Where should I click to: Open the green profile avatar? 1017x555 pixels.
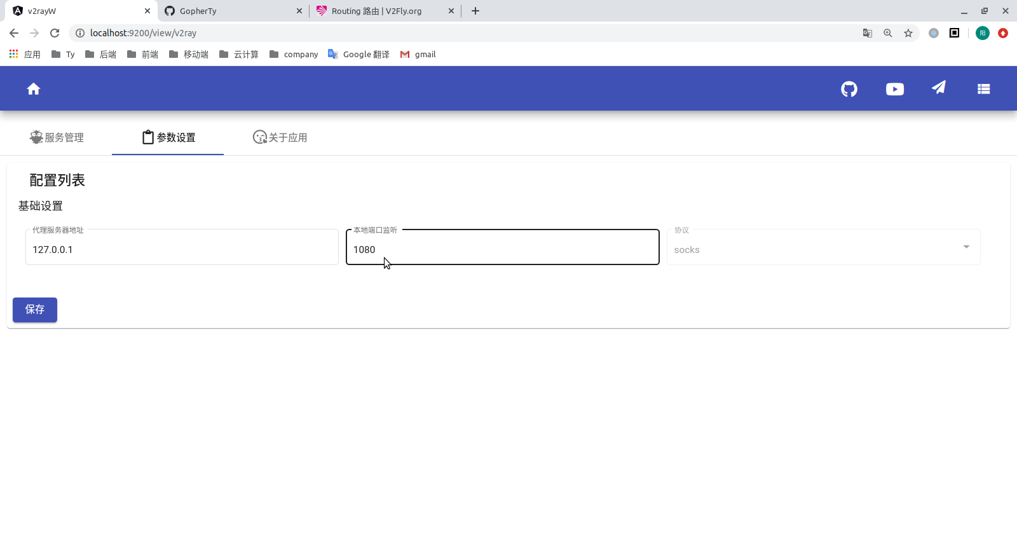click(983, 33)
